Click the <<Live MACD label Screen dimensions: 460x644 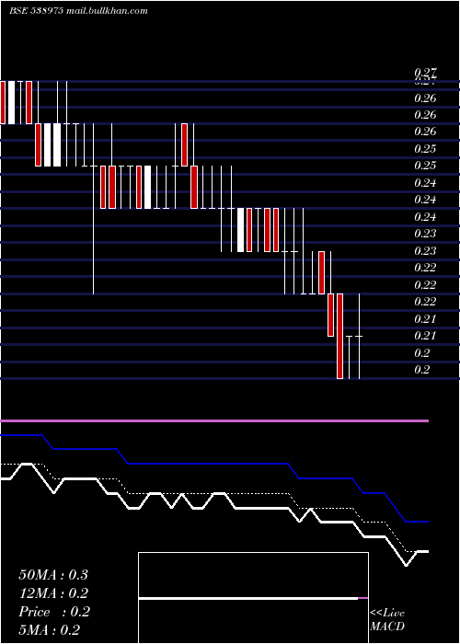pyautogui.click(x=387, y=619)
